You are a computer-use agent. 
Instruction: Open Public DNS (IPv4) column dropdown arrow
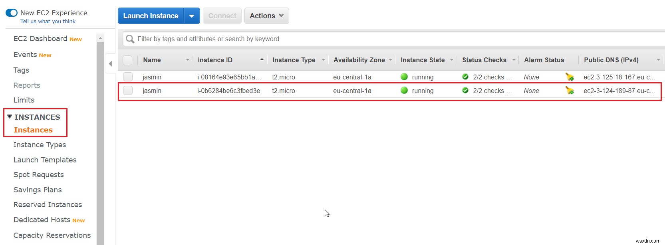click(x=658, y=60)
